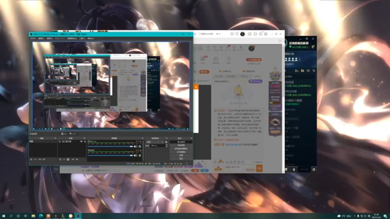Open Task View from taskbar
The width and height of the screenshot is (390, 219).
[x=25, y=216]
